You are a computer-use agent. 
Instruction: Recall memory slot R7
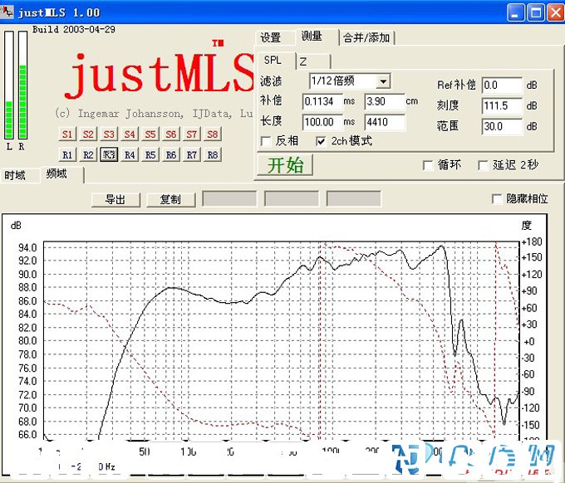coord(192,154)
